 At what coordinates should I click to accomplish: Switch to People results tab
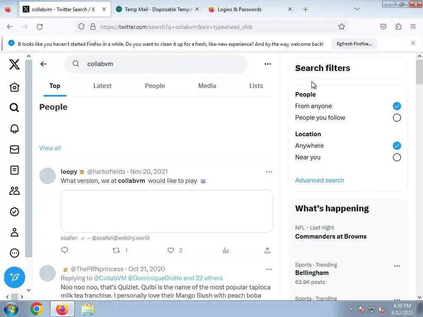click(155, 86)
